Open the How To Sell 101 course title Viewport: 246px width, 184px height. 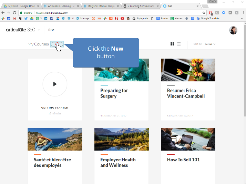pyautogui.click(x=183, y=160)
